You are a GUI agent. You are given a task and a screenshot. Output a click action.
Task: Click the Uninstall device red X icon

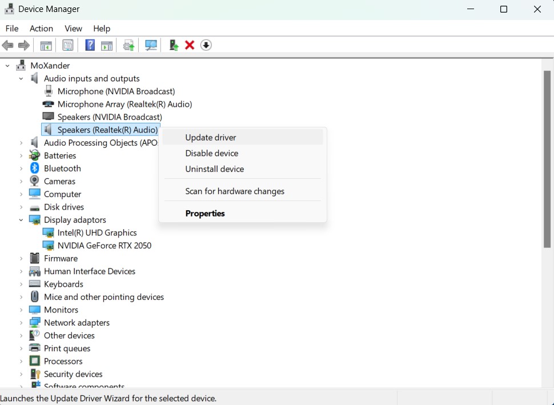click(x=190, y=45)
